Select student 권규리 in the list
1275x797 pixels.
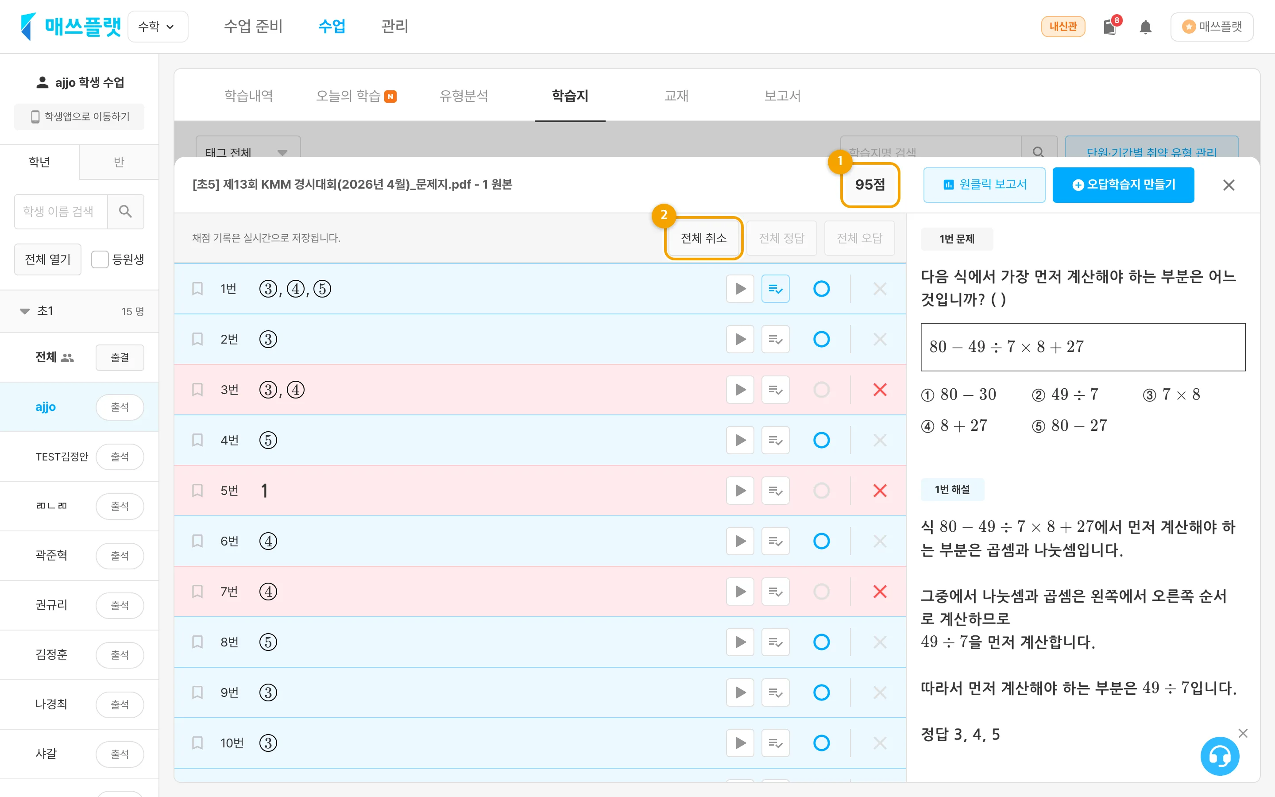[x=51, y=605]
